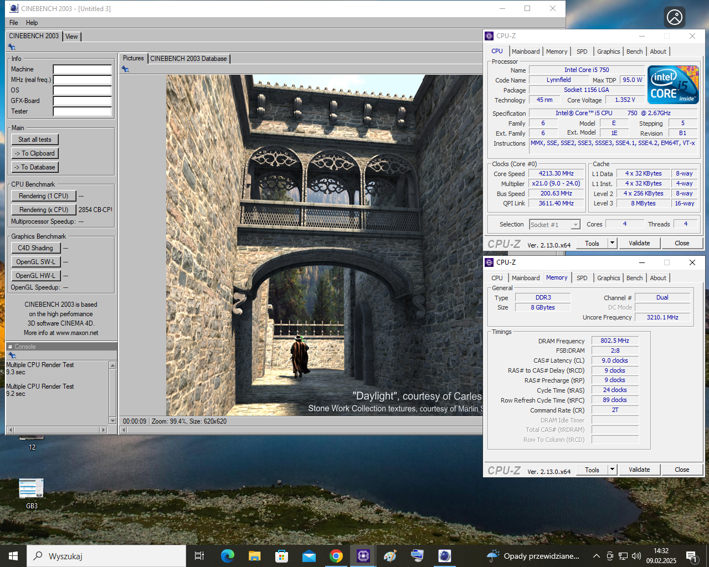Click the pin icon under the CINEBENCH 2003 tab

coord(12,47)
